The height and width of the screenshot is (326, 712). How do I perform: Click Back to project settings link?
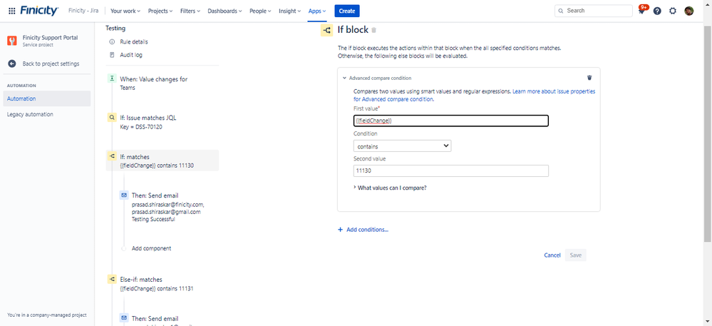(x=51, y=63)
